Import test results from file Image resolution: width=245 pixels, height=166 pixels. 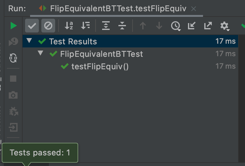coord(192,26)
